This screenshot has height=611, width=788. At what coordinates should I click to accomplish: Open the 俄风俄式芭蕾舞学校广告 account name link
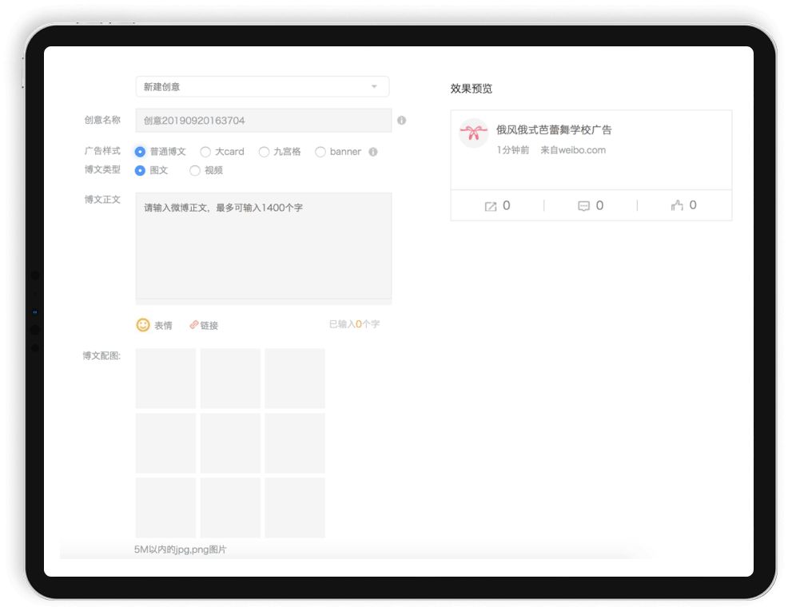554,130
